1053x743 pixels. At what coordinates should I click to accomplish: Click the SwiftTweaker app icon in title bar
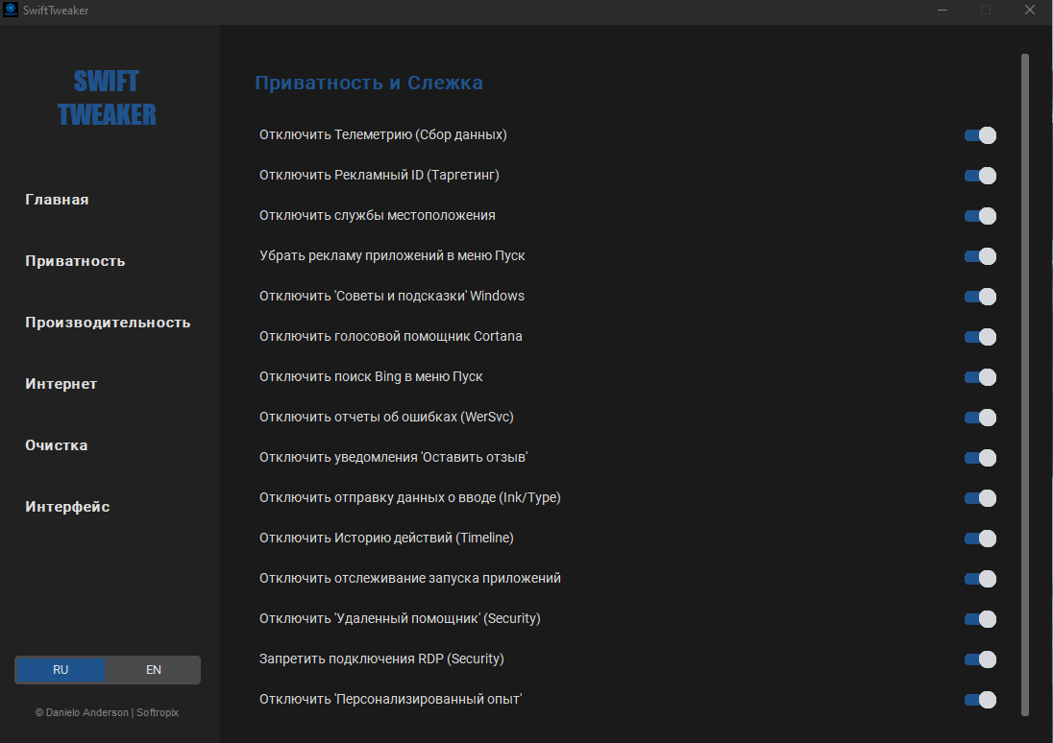point(11,11)
